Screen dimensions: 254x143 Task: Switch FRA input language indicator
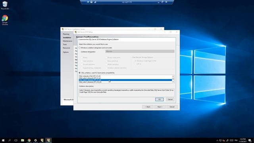click(x=236, y=140)
